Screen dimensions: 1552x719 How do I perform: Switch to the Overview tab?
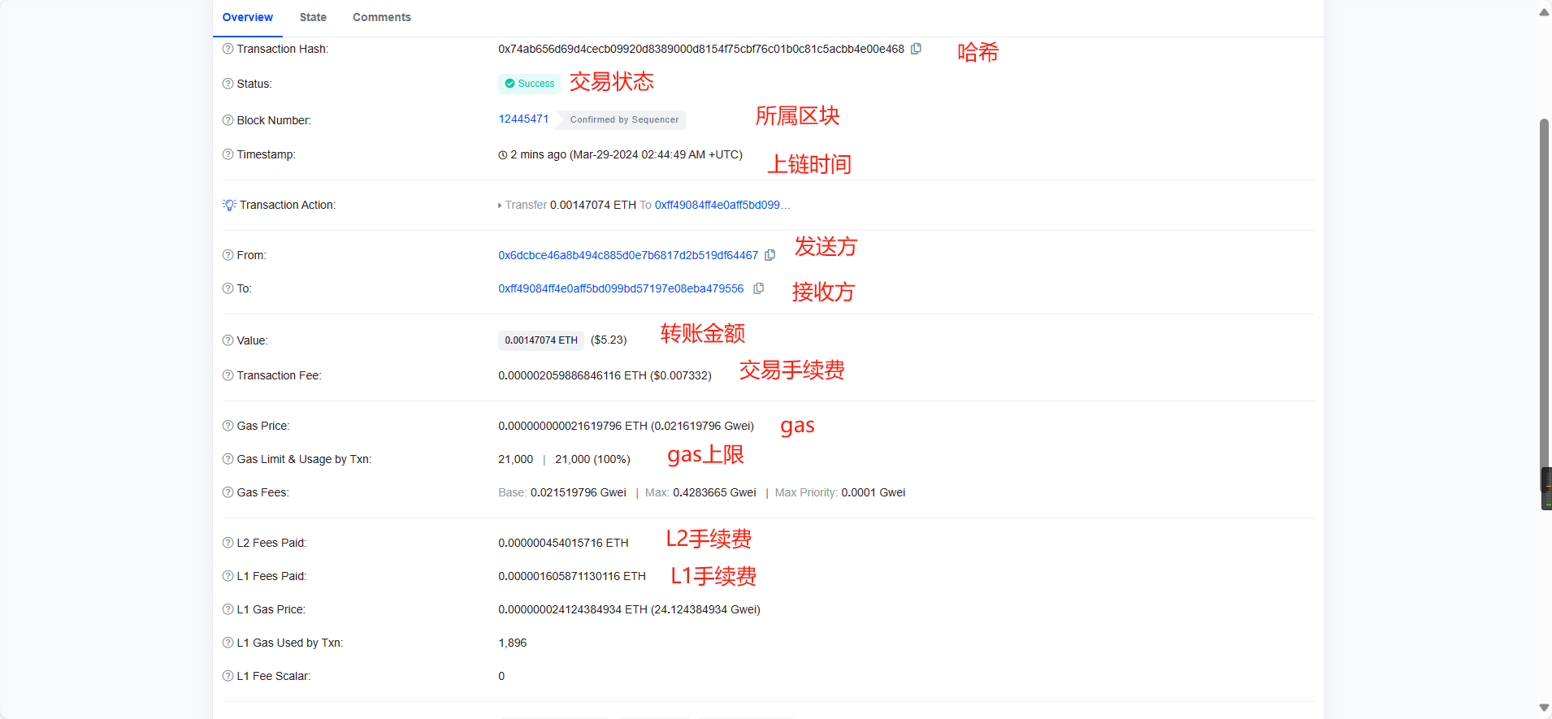248,17
